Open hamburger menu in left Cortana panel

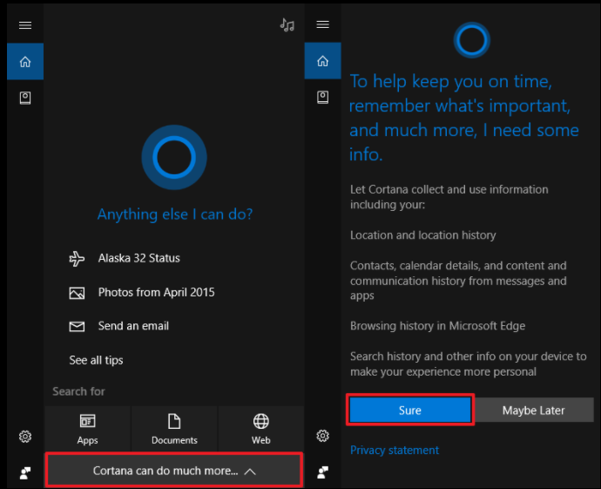[25, 25]
